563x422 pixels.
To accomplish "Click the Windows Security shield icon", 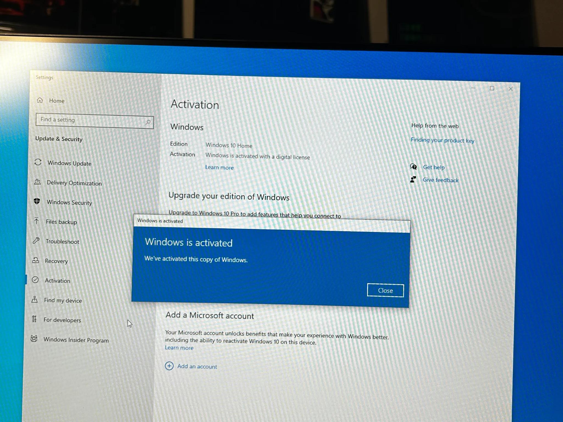I will [x=37, y=201].
